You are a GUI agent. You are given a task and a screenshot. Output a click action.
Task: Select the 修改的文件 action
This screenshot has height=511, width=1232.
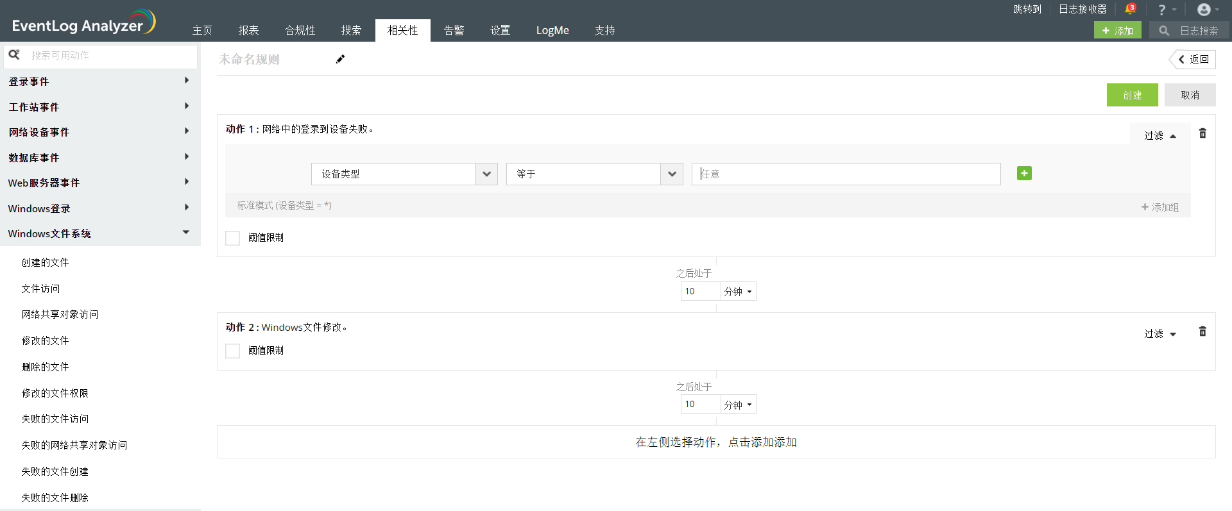click(x=45, y=340)
